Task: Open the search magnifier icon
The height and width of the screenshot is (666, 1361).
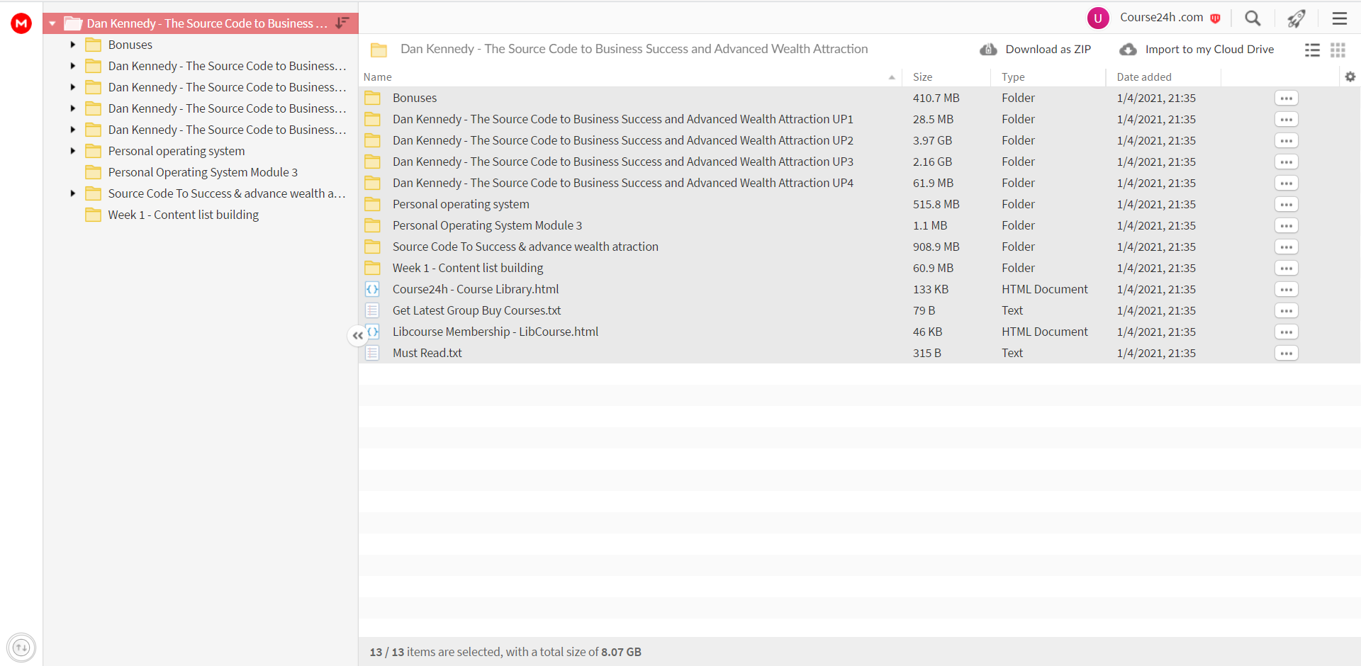Action: click(1253, 18)
